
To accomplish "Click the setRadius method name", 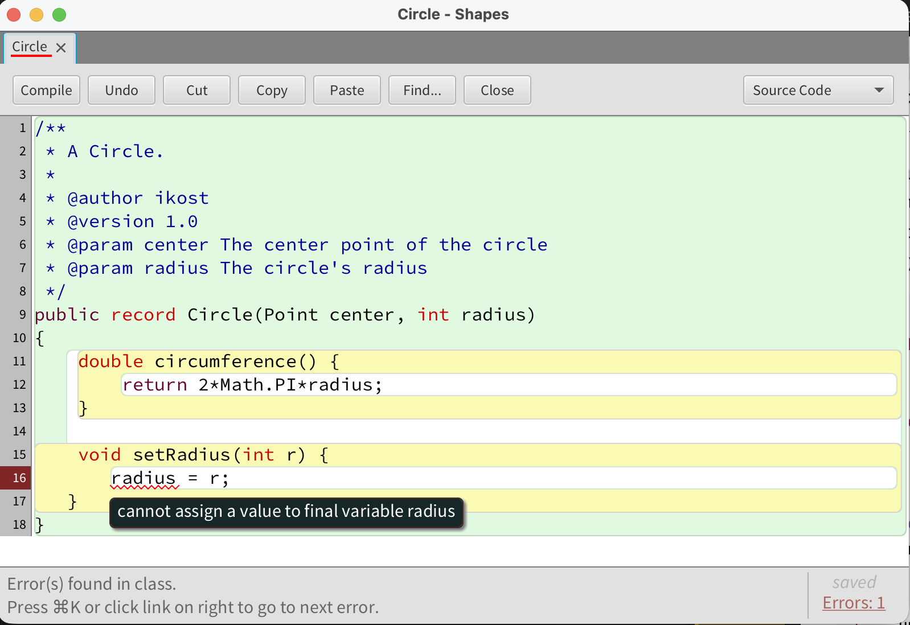I will [181, 455].
